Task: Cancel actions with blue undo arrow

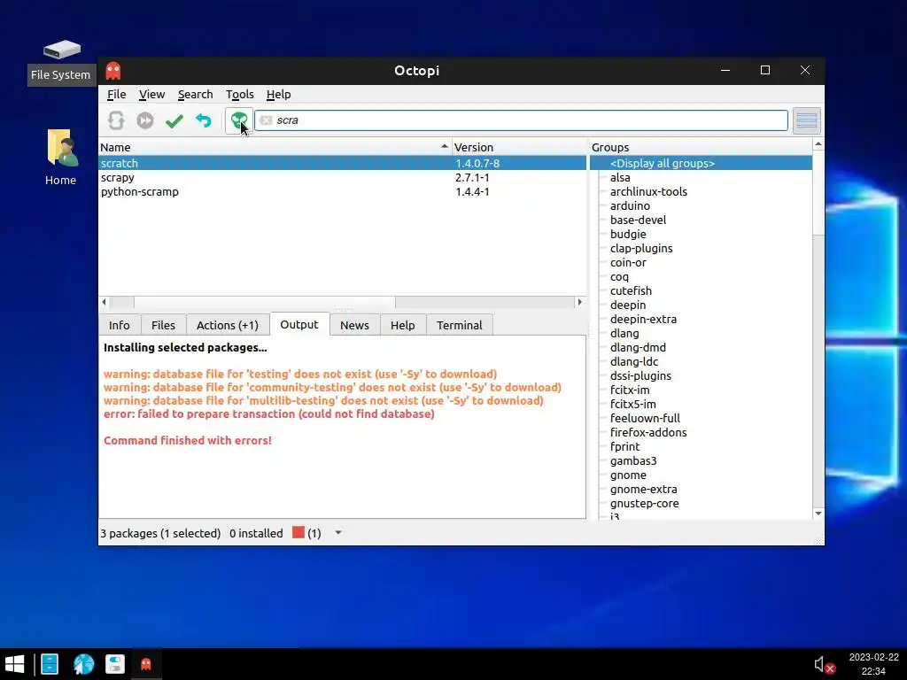Action: click(x=204, y=120)
